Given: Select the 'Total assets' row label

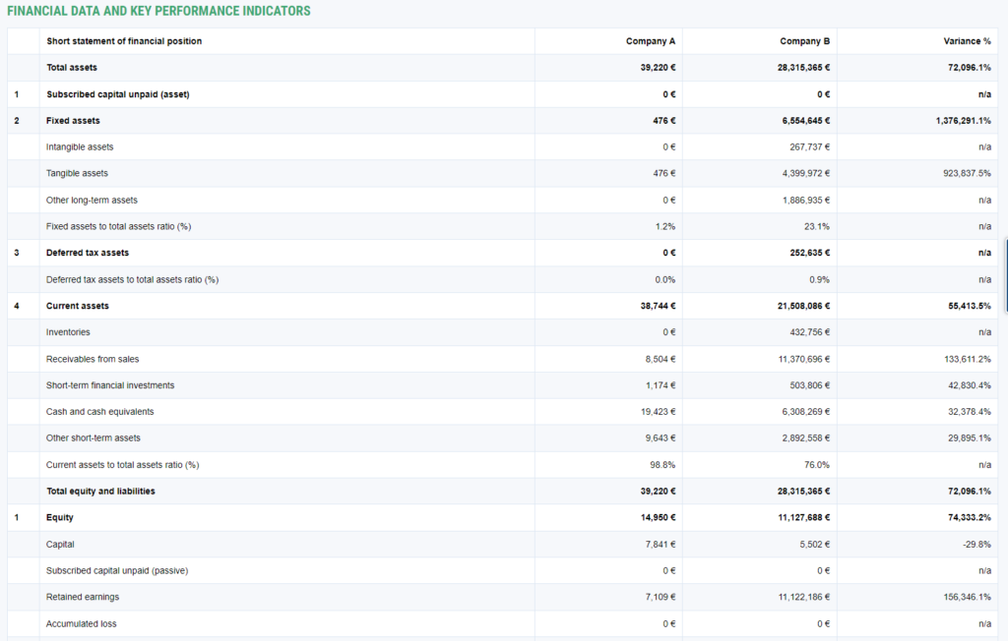Looking at the screenshot, I should [x=72, y=68].
